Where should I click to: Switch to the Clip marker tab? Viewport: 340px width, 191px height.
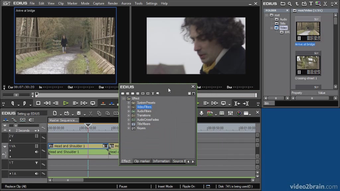tap(142, 161)
